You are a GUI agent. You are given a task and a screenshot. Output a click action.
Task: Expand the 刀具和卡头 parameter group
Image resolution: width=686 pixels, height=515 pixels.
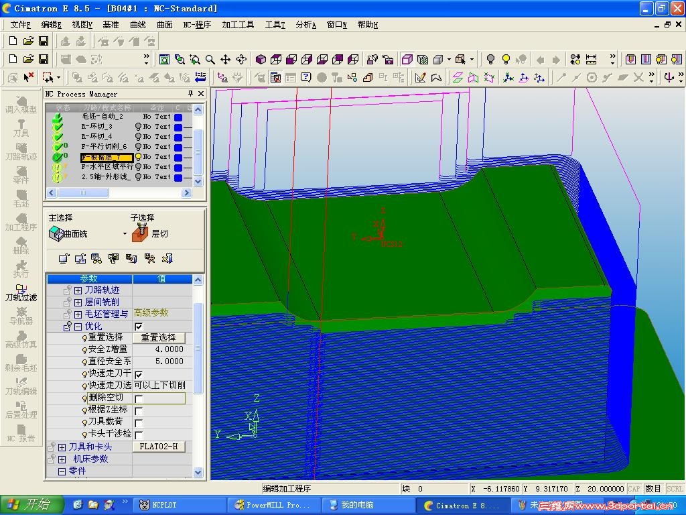(x=62, y=447)
